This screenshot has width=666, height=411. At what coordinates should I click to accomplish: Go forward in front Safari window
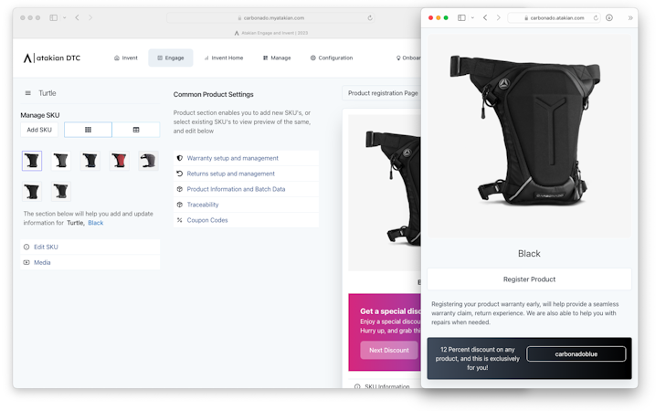(x=498, y=18)
